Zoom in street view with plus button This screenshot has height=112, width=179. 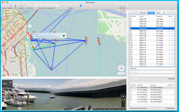123,102
